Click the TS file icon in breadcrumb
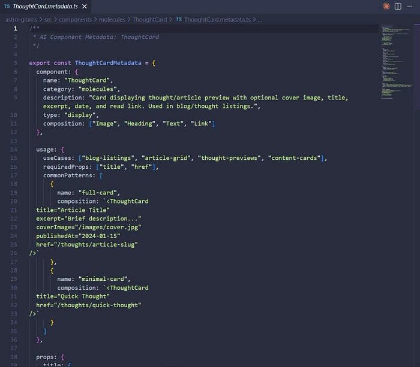The height and width of the screenshot is (367, 420). click(x=179, y=19)
